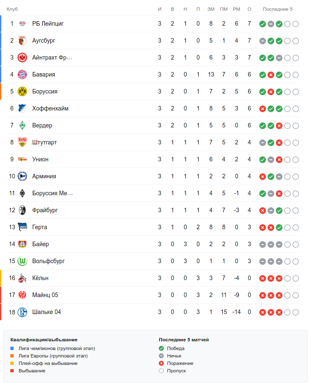Click the Последние 5 column header
This screenshot has height=386, width=311.
[278, 9]
